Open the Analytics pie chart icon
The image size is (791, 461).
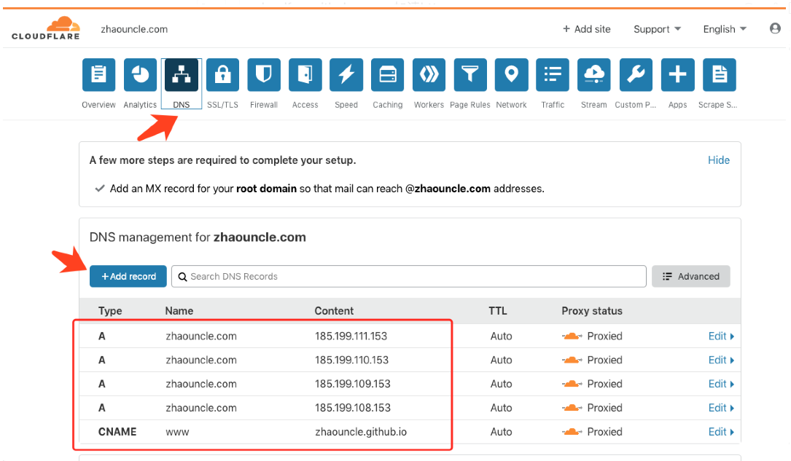coord(140,75)
